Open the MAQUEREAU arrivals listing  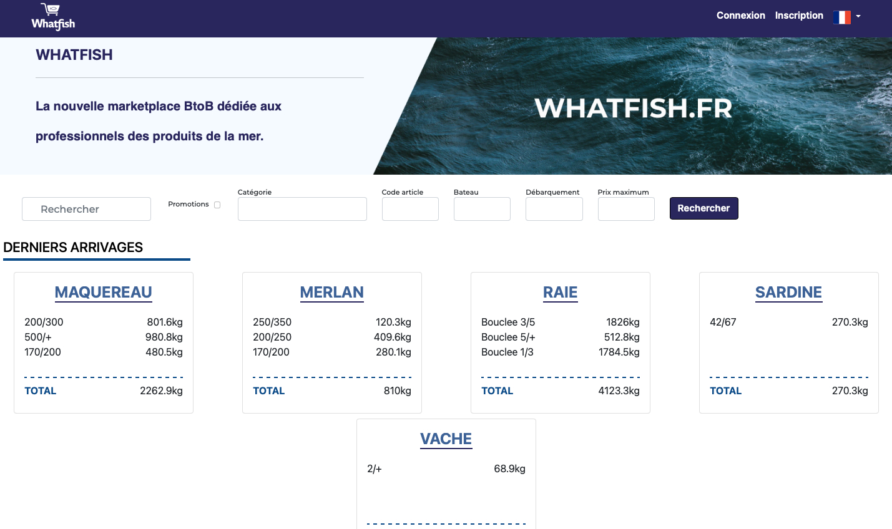click(103, 292)
